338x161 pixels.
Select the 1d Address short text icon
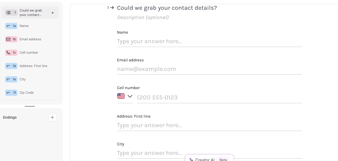[x=8, y=66]
